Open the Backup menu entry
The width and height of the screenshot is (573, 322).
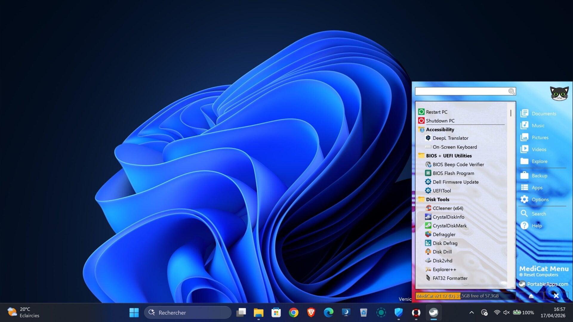click(x=539, y=176)
